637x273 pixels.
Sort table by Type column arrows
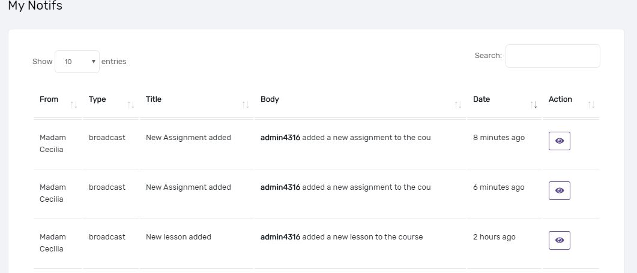pyautogui.click(x=131, y=105)
